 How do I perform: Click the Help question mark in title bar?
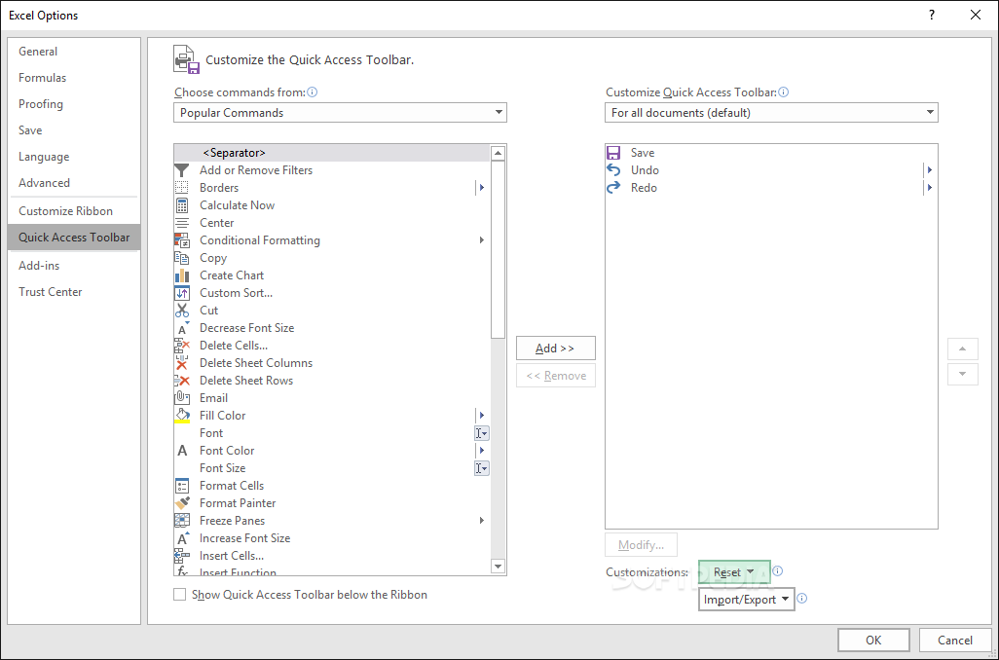pos(932,15)
